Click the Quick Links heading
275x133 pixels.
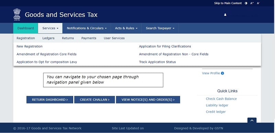(x=227, y=91)
